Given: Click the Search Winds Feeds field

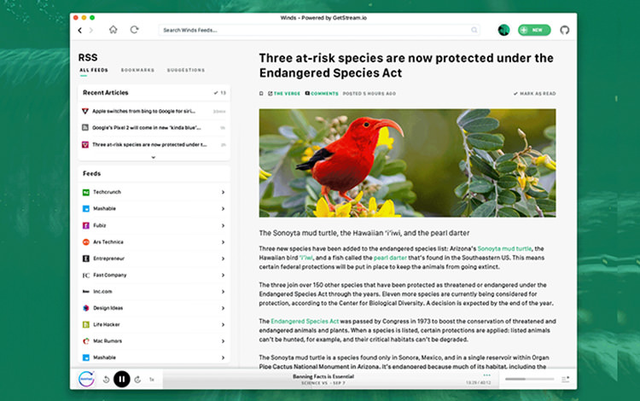Looking at the screenshot, I should [x=256, y=30].
